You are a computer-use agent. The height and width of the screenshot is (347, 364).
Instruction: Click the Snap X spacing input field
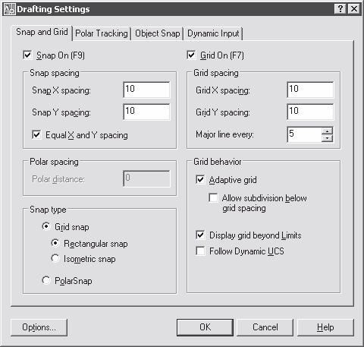(x=146, y=90)
